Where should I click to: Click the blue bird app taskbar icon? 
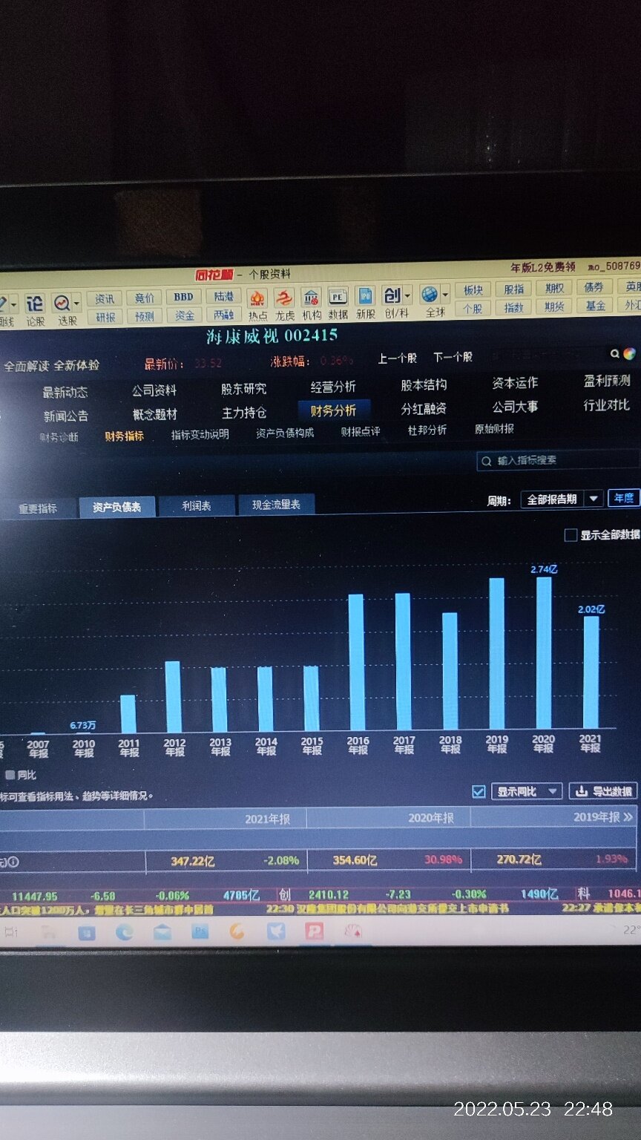276,931
